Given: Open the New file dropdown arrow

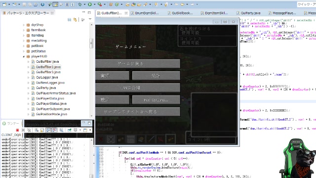Looking at the screenshot, I should tap(9, 4).
